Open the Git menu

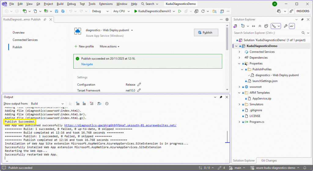click(38, 4)
